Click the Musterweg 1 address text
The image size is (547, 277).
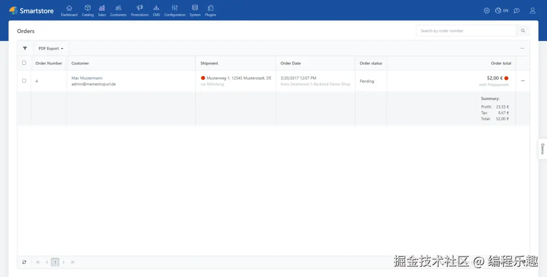coord(239,78)
